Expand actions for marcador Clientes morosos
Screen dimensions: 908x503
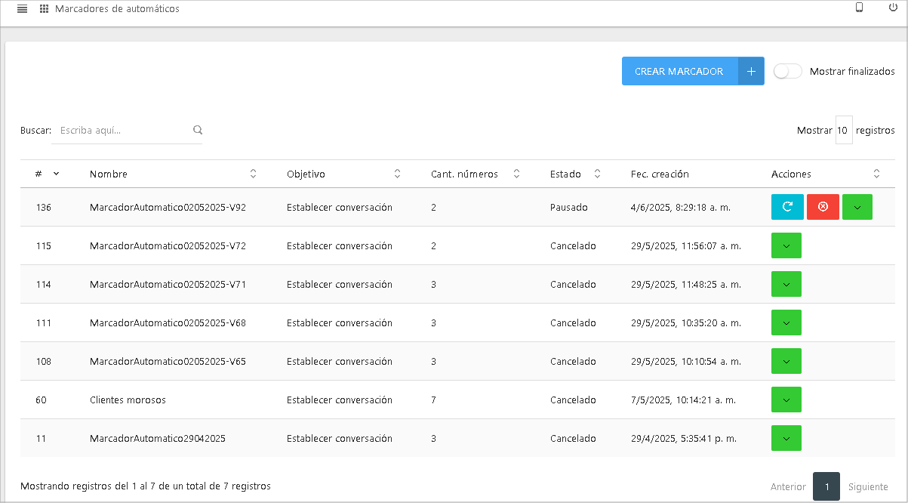(x=786, y=400)
